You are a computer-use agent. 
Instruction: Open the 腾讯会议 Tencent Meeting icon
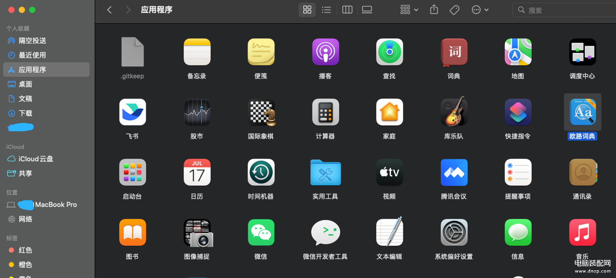454,172
